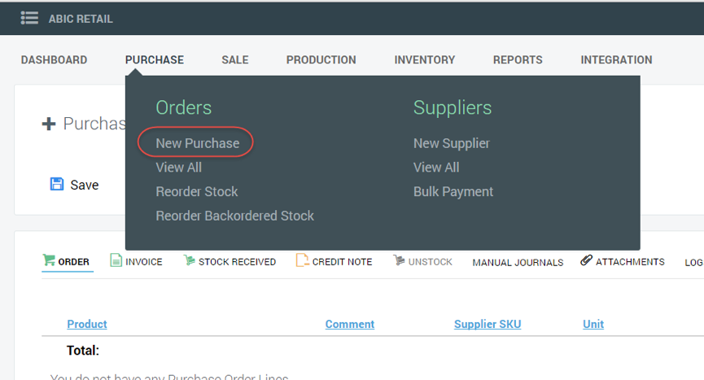Switch to the Log tab
Viewport: 704px width, 380px height.
click(x=693, y=263)
